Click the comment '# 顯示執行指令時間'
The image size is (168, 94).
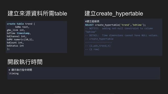(x=20, y=70)
